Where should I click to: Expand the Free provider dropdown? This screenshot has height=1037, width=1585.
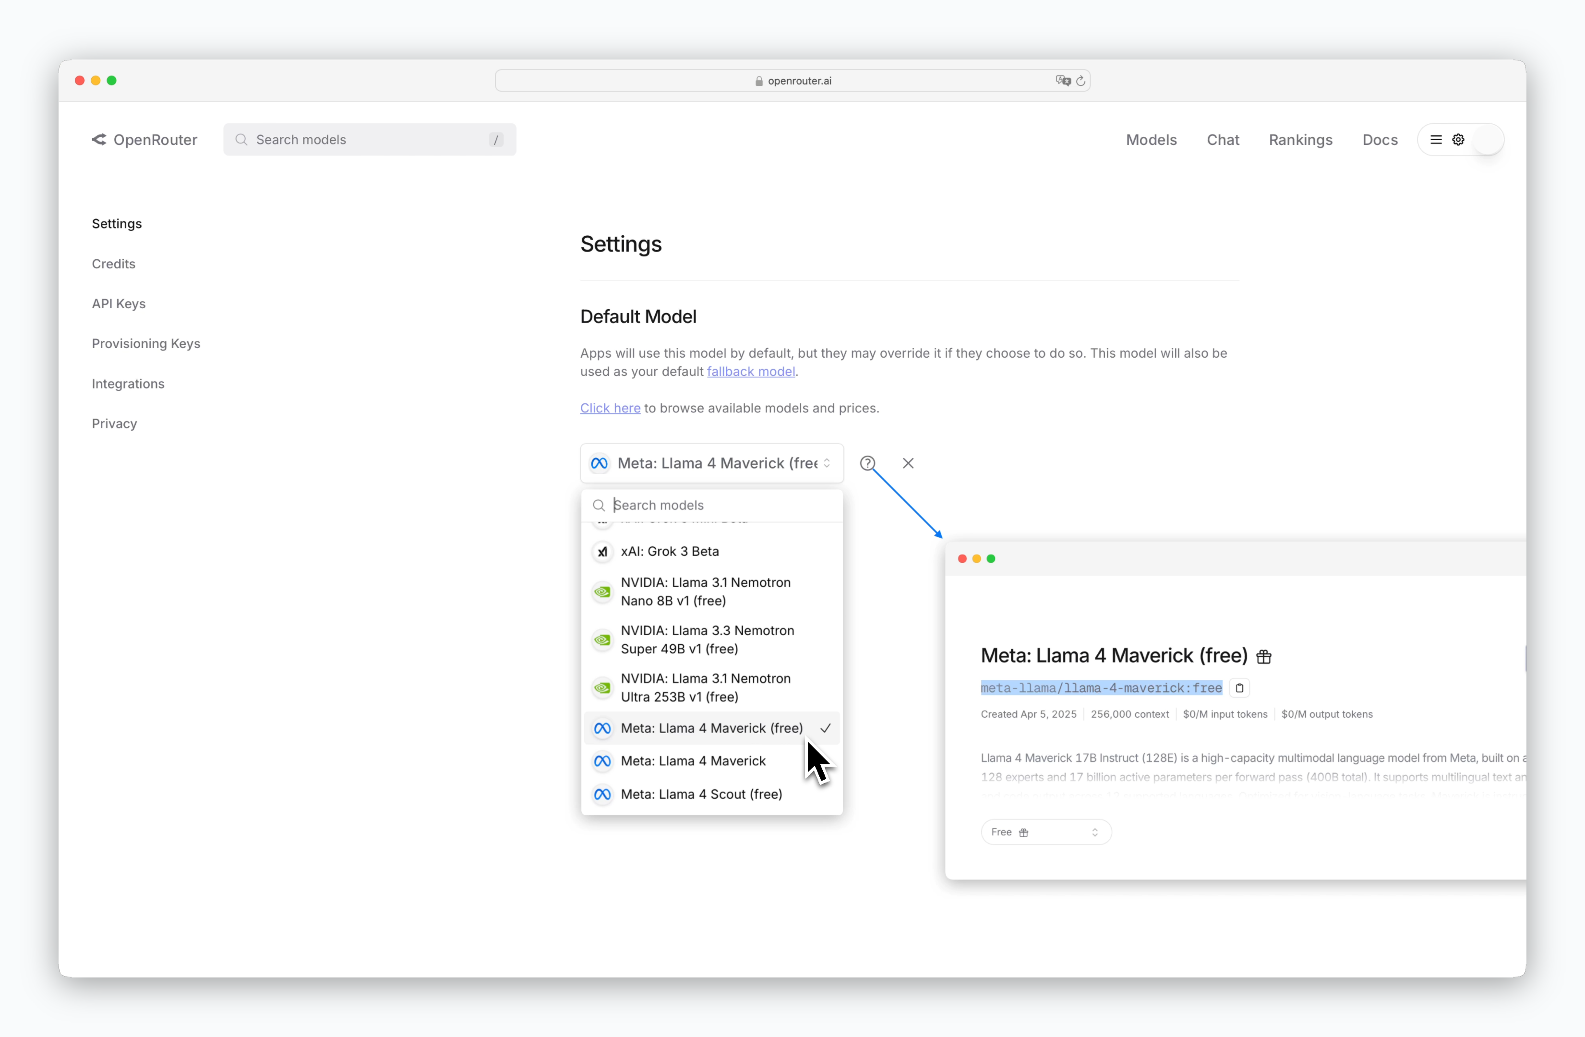click(x=1045, y=832)
